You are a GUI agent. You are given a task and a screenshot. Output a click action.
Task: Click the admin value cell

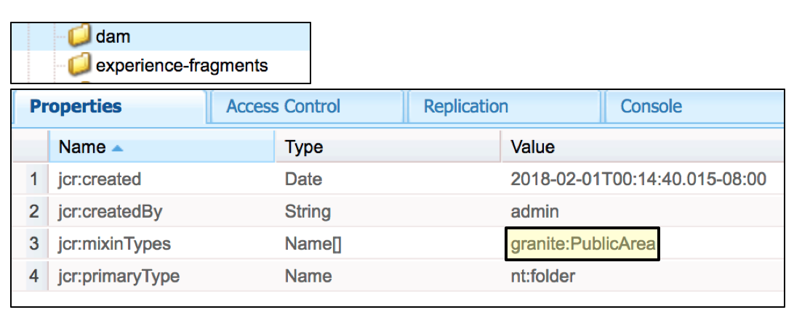[x=534, y=212]
